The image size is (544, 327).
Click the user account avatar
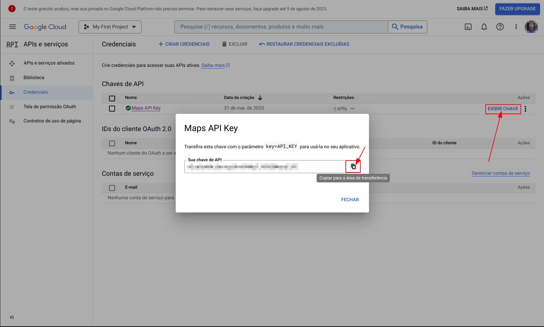click(531, 27)
